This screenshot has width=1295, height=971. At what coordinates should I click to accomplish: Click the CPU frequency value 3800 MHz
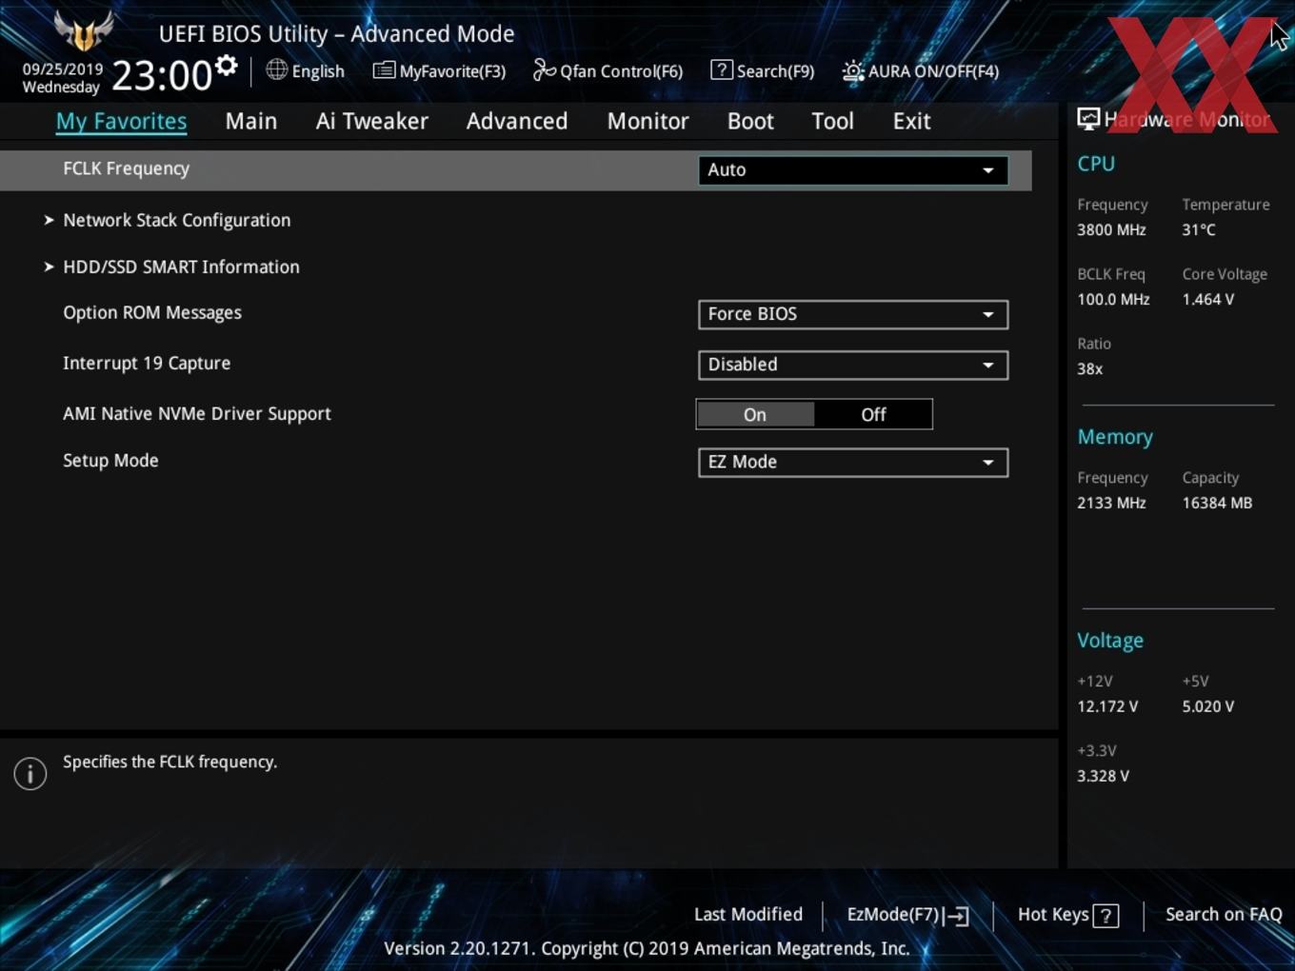[x=1111, y=229]
